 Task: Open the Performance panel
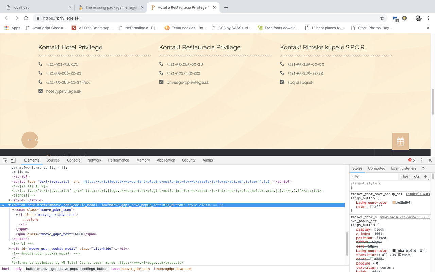(119, 160)
